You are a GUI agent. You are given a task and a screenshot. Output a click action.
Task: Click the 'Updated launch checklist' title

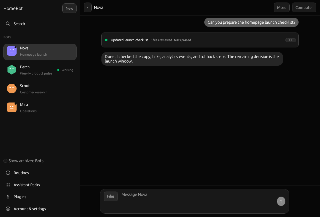point(129,40)
